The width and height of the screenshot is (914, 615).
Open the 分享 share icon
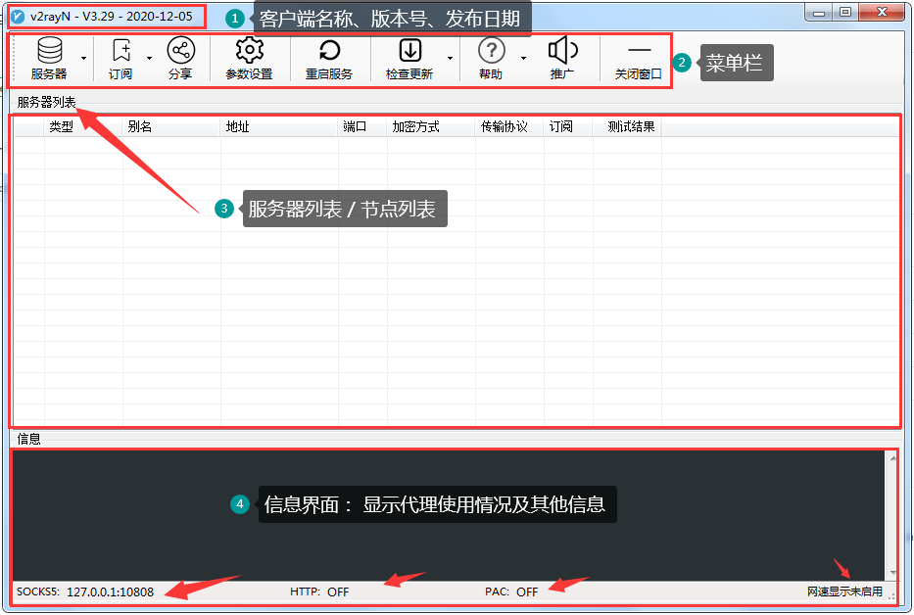pos(180,51)
